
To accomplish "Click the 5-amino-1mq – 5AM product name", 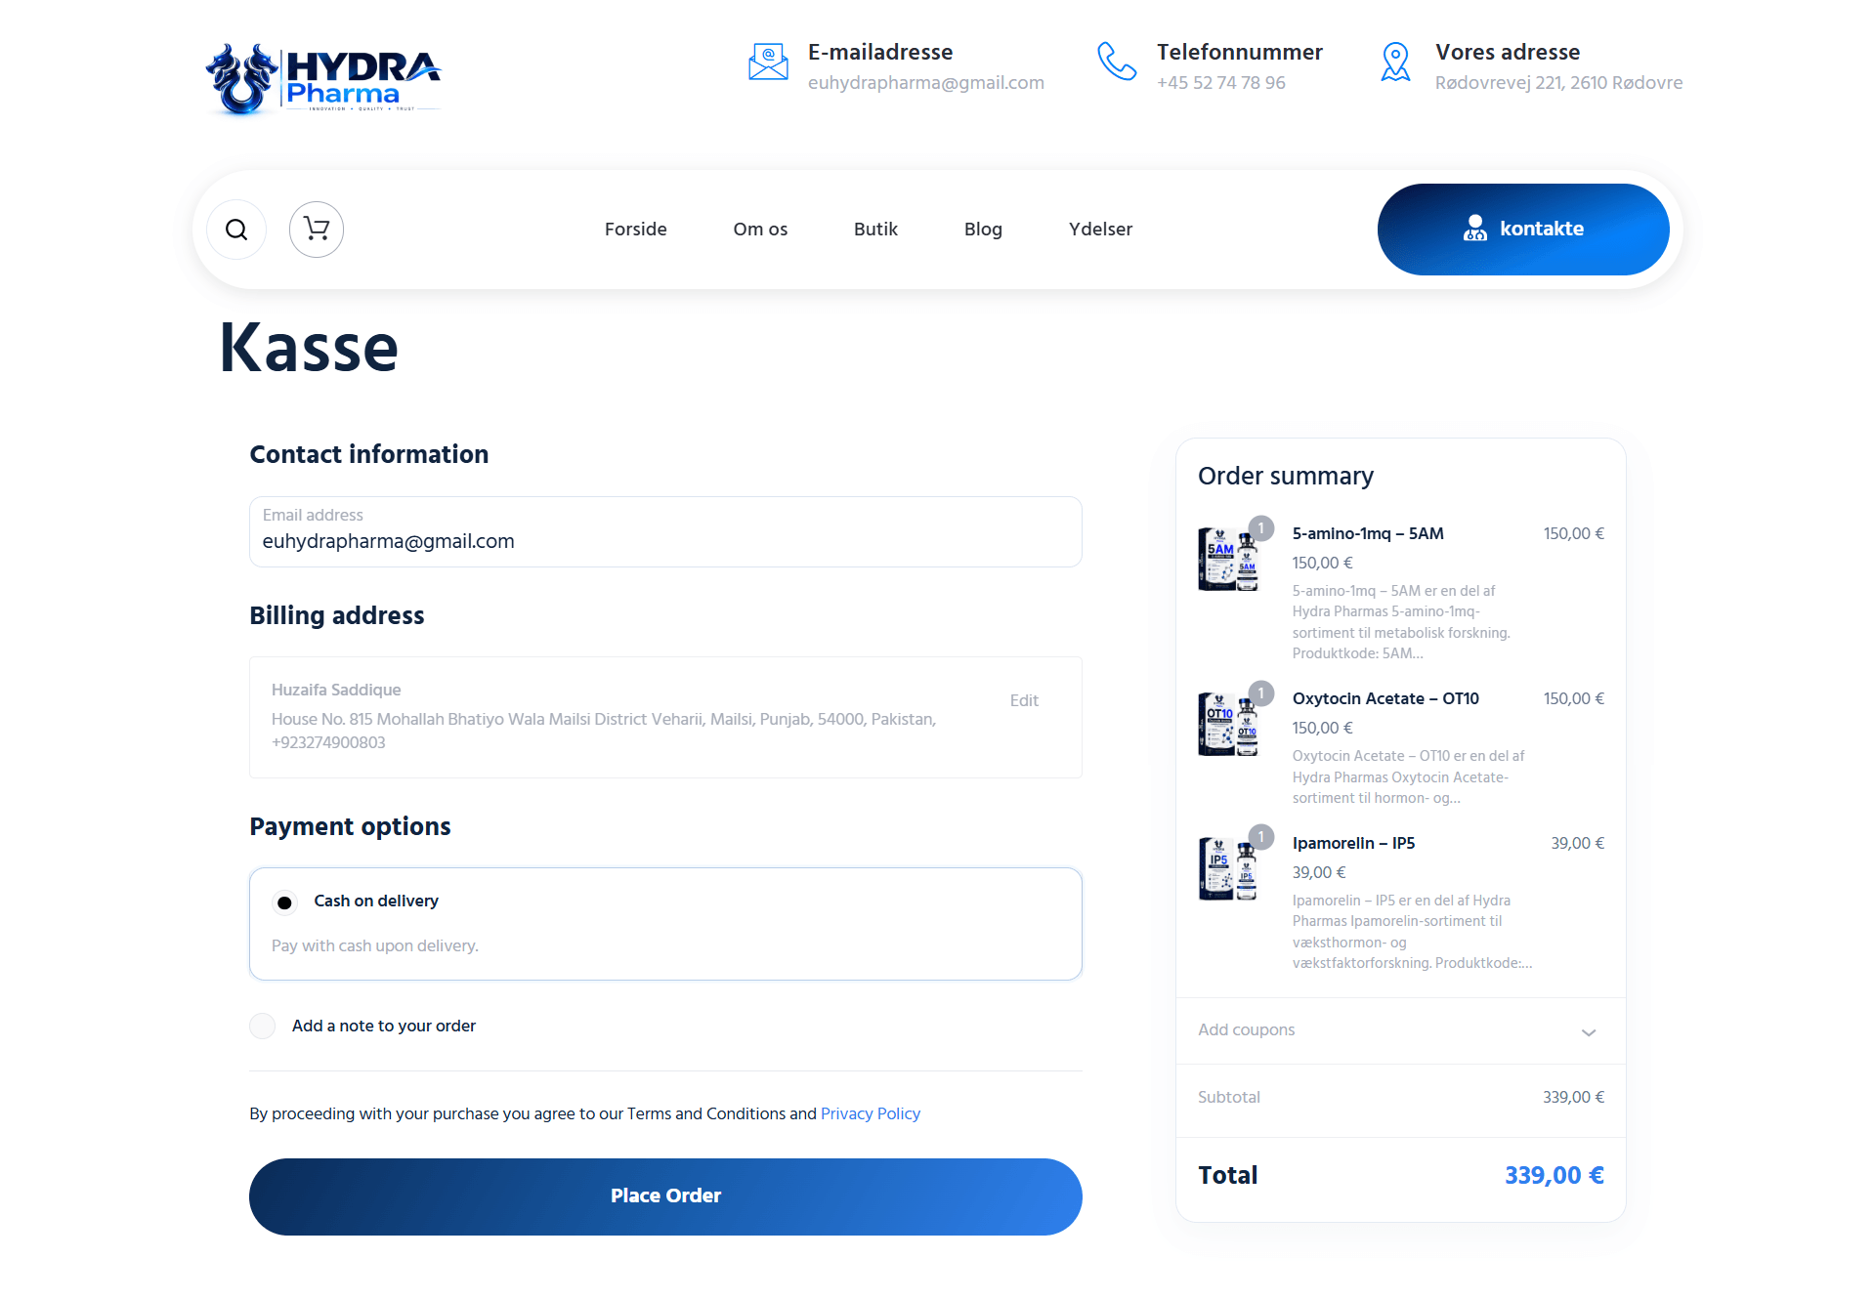I will click(1368, 533).
